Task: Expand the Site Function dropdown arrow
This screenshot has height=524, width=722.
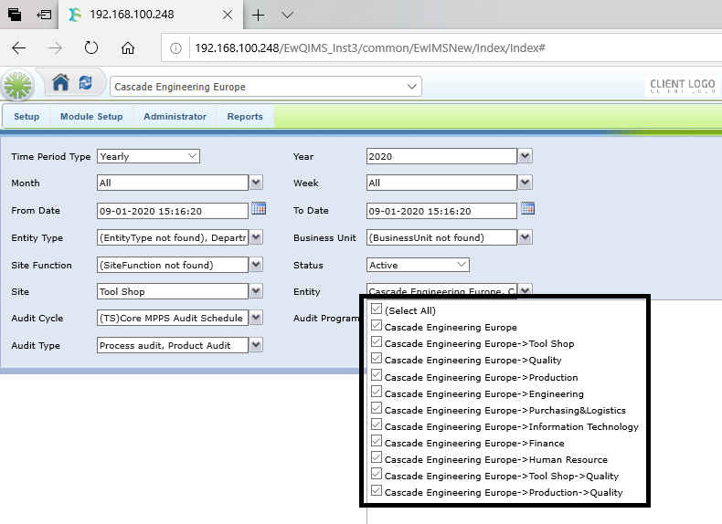Action: (x=256, y=265)
